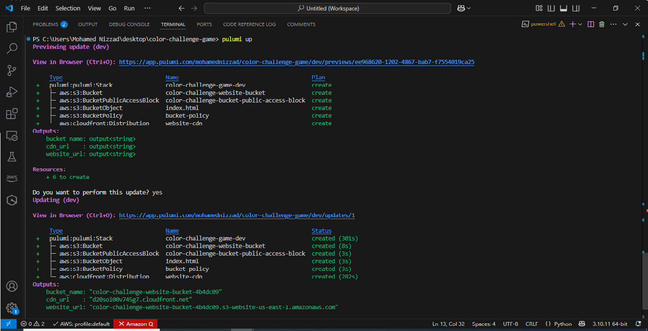Kill the terminal with the trash icon
The width and height of the screenshot is (648, 331).
tap(602, 24)
